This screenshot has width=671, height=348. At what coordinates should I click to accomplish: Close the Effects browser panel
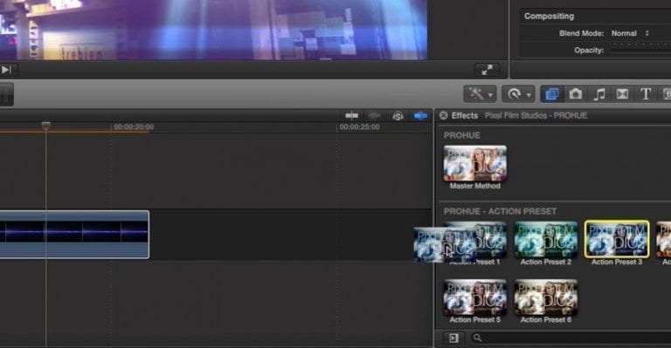444,115
